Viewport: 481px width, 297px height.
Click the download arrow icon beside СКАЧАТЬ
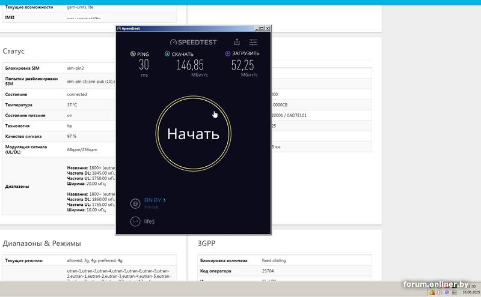point(167,54)
